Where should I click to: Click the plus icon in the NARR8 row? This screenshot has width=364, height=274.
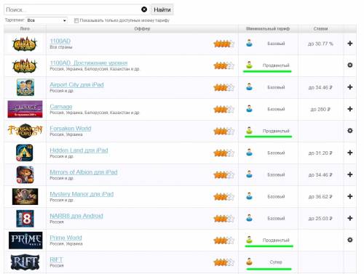point(349,218)
